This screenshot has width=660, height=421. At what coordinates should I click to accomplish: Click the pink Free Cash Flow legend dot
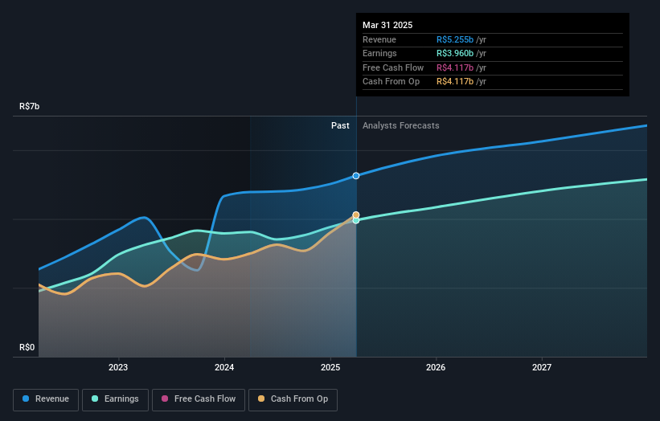[165, 399]
